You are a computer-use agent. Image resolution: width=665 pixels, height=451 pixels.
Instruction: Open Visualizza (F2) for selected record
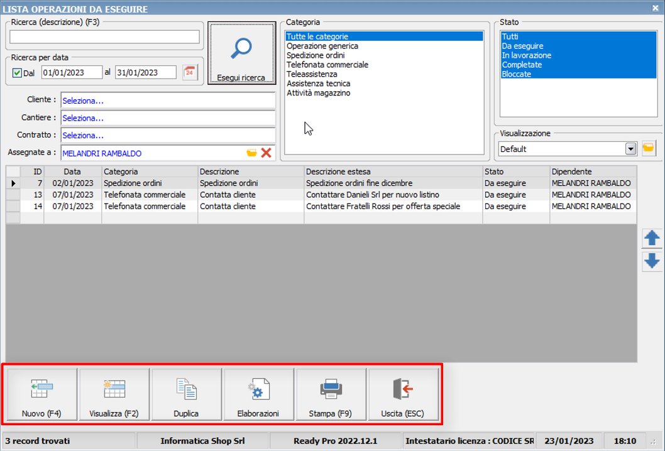[x=114, y=394]
